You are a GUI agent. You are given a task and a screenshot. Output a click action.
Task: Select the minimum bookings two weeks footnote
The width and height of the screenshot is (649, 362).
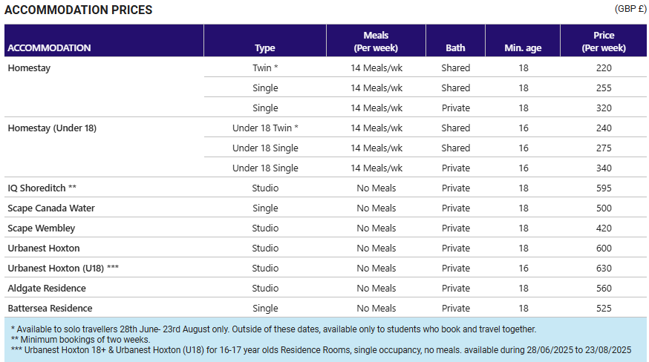pyautogui.click(x=80, y=340)
